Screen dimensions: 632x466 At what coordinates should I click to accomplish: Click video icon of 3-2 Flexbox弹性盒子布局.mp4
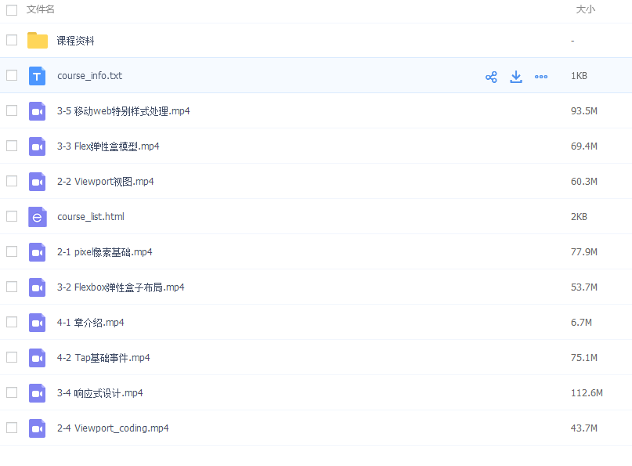[x=37, y=287]
